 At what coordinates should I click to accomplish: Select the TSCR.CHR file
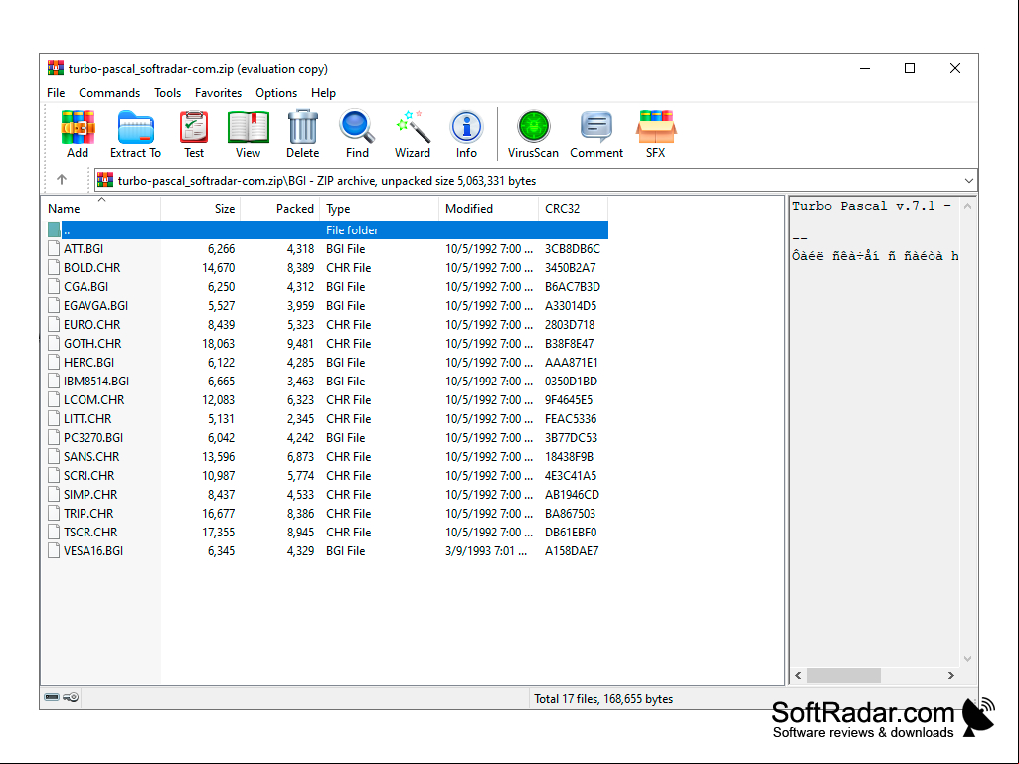click(327, 532)
